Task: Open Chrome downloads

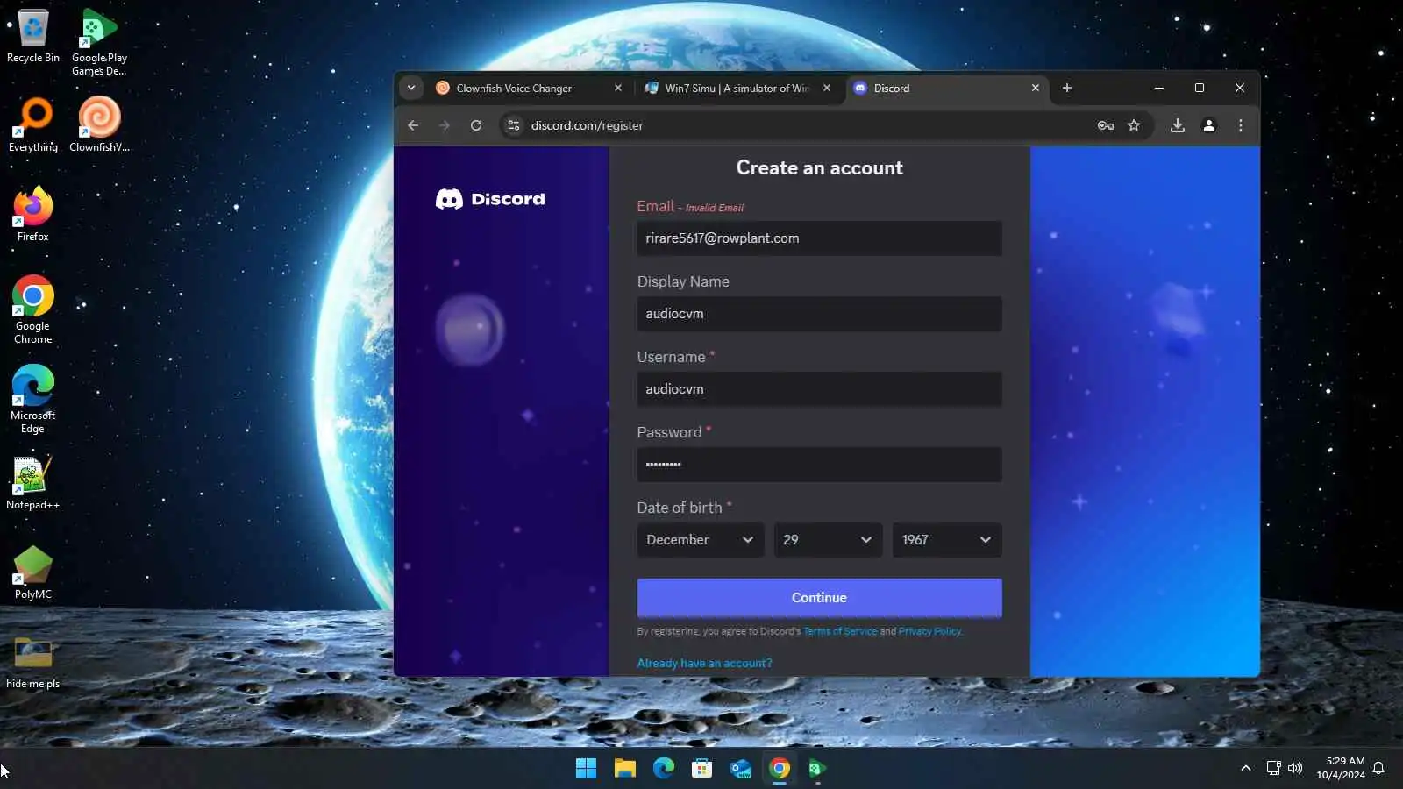Action: [1178, 125]
